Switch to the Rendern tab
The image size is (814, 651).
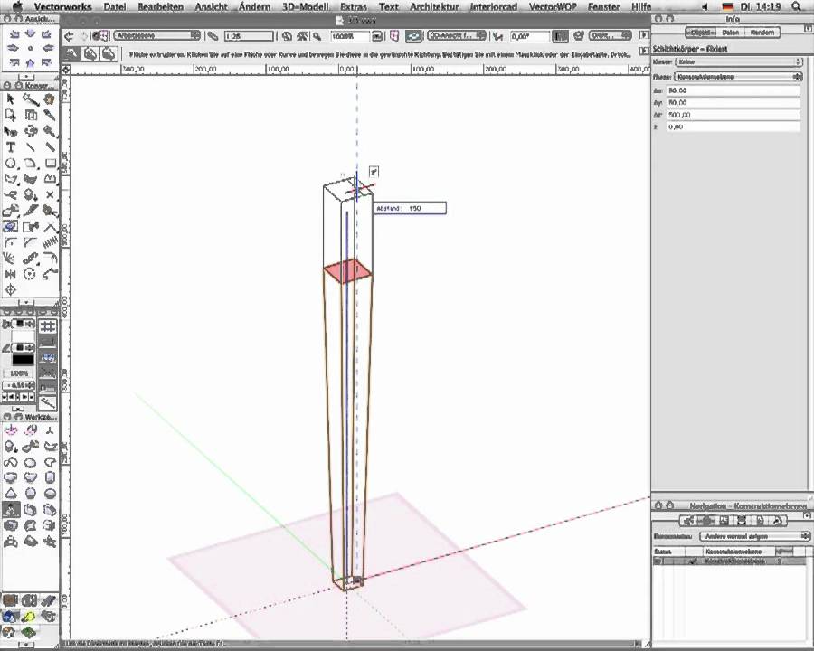point(762,33)
